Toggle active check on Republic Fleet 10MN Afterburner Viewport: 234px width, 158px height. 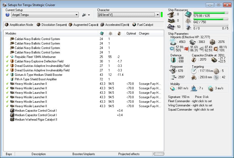pyautogui.click(x=7, y=57)
